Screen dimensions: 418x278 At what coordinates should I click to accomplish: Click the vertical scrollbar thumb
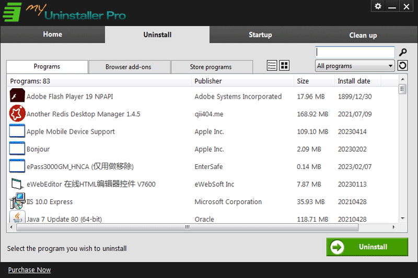click(x=402, y=89)
